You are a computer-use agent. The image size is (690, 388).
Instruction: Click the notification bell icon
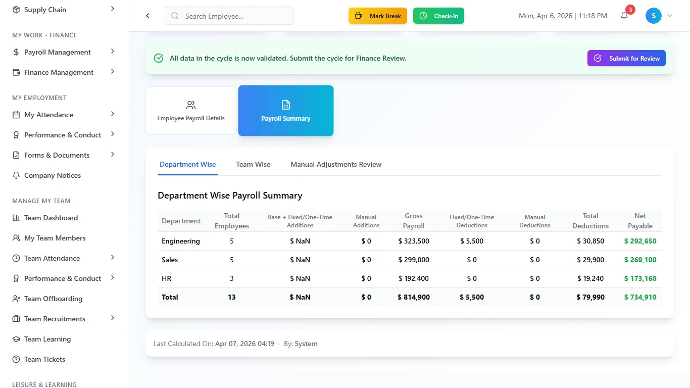pos(624,16)
